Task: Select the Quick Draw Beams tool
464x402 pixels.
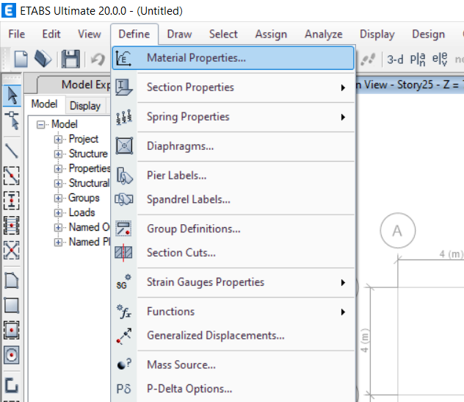Action: pos(12,176)
